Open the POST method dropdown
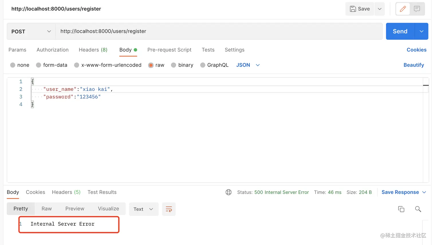Image resolution: width=433 pixels, height=245 pixels. pos(31,31)
